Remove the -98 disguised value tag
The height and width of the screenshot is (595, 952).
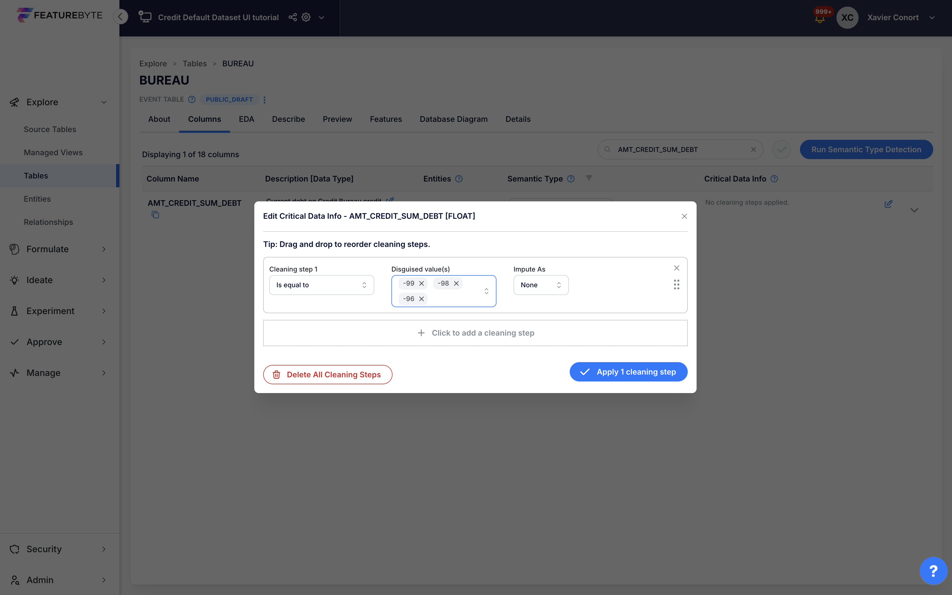click(456, 283)
